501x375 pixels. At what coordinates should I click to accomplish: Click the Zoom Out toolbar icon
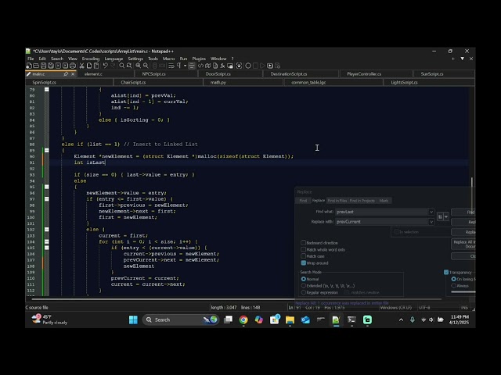click(x=146, y=66)
